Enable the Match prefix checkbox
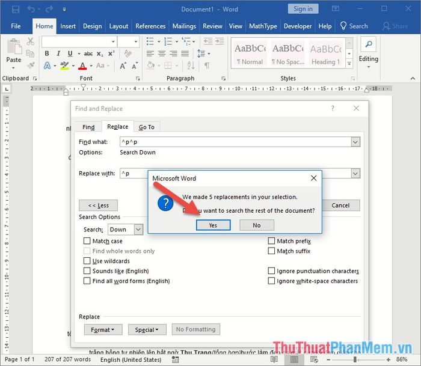Screen dimensions: 421x366 pyautogui.click(x=271, y=240)
